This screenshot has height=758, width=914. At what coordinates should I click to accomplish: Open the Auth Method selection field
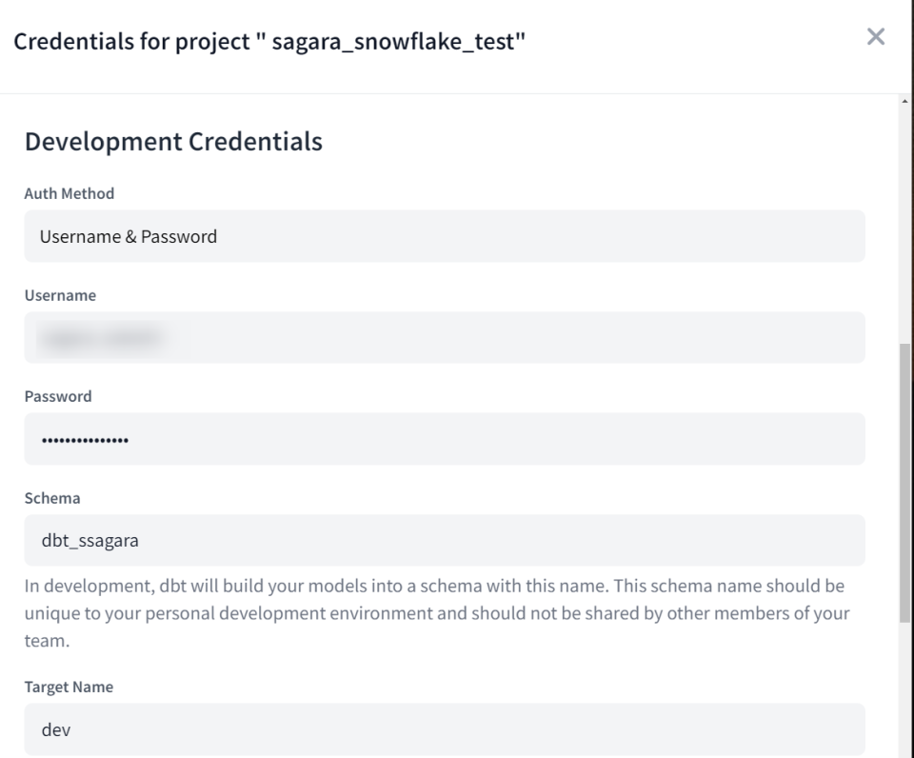coord(444,236)
